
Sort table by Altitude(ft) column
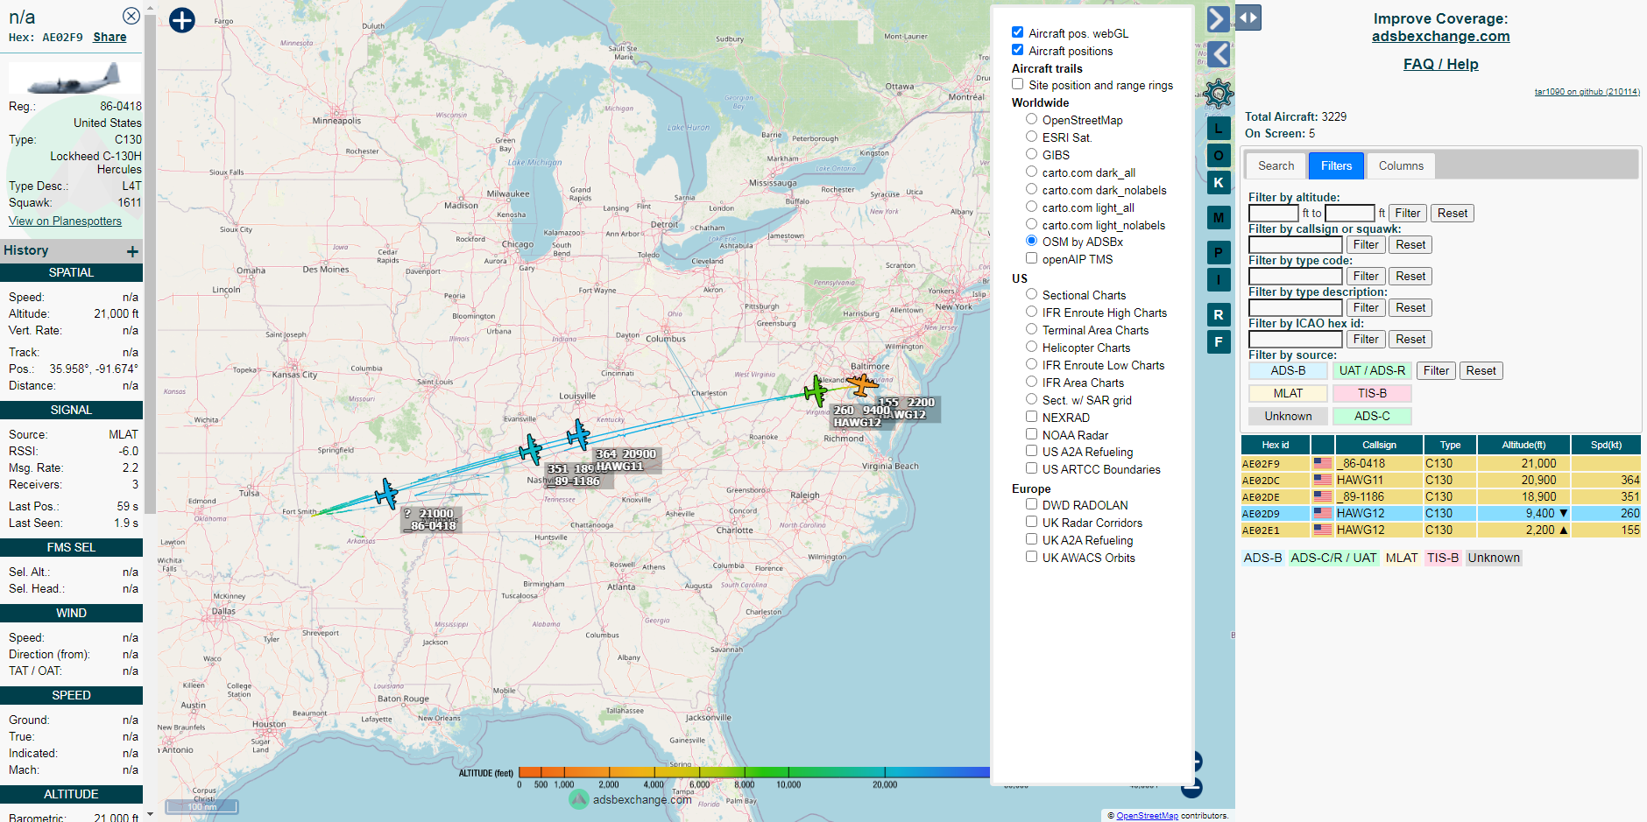(1523, 445)
